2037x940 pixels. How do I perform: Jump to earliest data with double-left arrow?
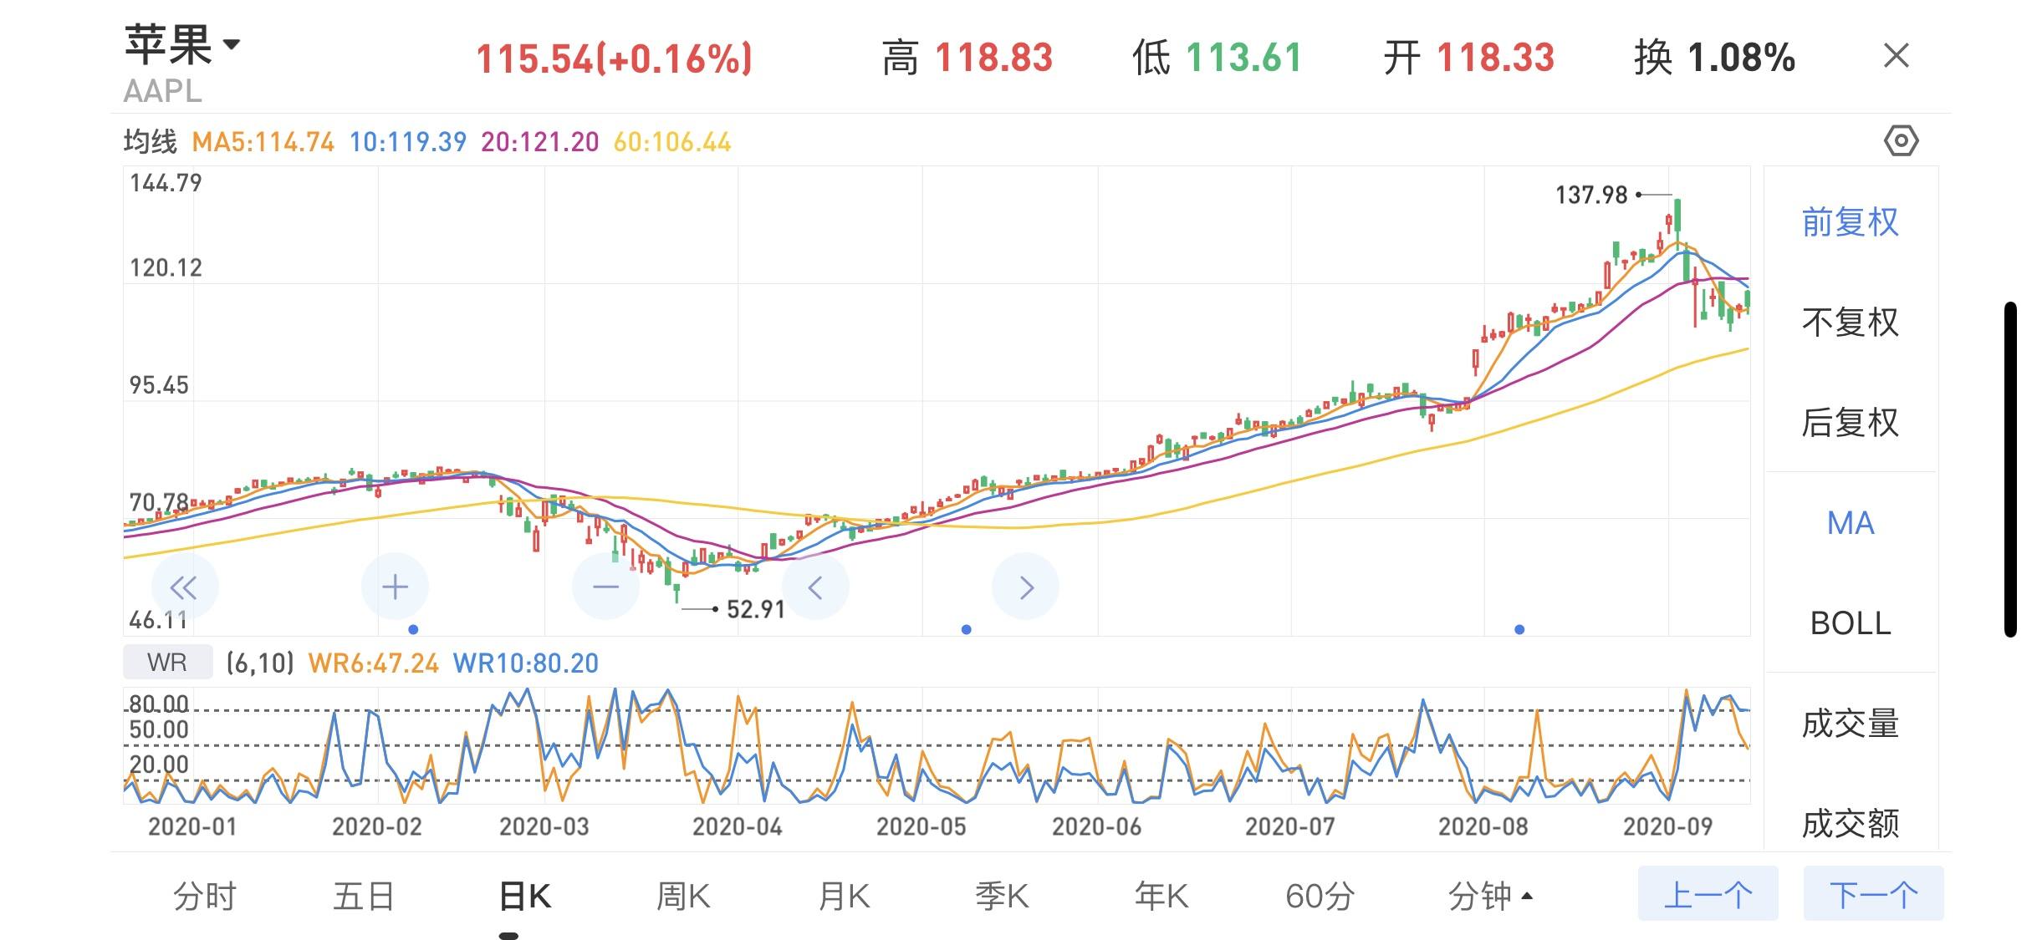click(185, 587)
